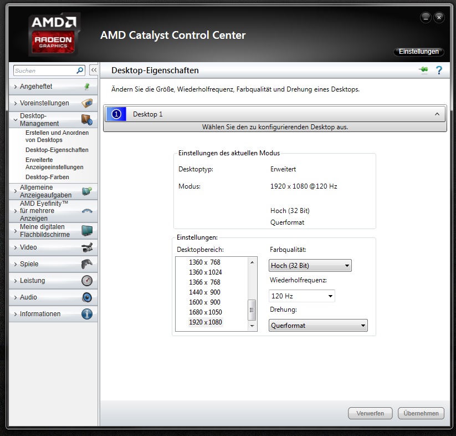Click the Desktop-Management monitor icon

pyautogui.click(x=86, y=120)
